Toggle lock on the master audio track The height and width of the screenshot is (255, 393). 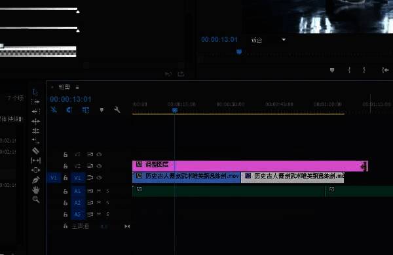(x=65, y=226)
